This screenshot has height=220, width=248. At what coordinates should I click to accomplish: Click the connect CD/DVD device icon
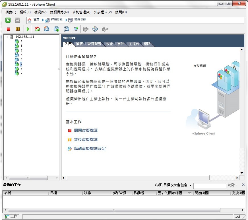(95, 29)
